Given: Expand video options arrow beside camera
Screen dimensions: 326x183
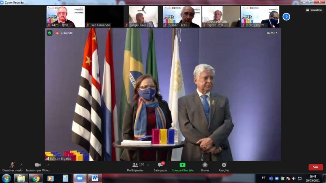Looking at the screenshot, I should point(48,165).
